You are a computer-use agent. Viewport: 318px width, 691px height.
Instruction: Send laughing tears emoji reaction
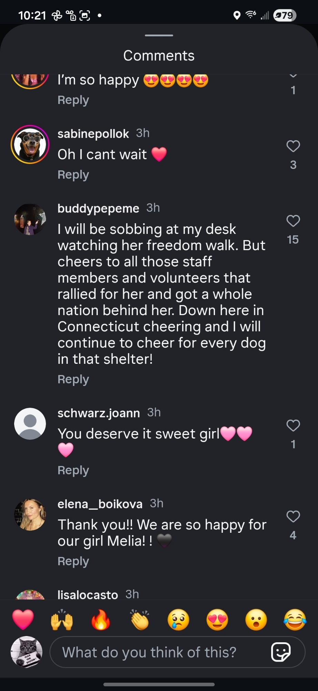pos(295,619)
